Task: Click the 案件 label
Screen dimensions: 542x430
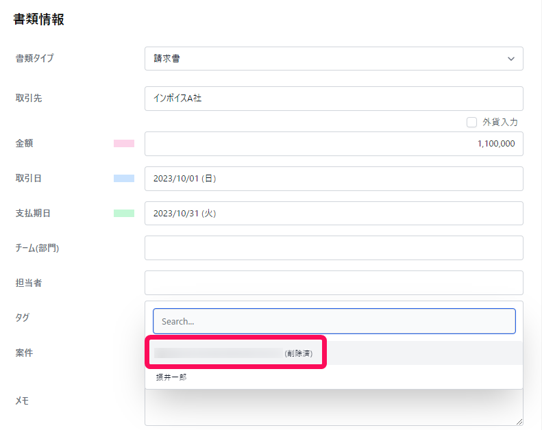Action: (x=24, y=353)
